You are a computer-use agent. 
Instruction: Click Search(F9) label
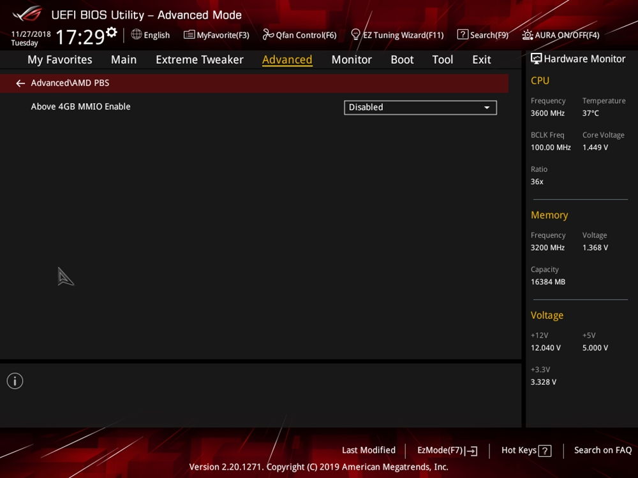(489, 35)
